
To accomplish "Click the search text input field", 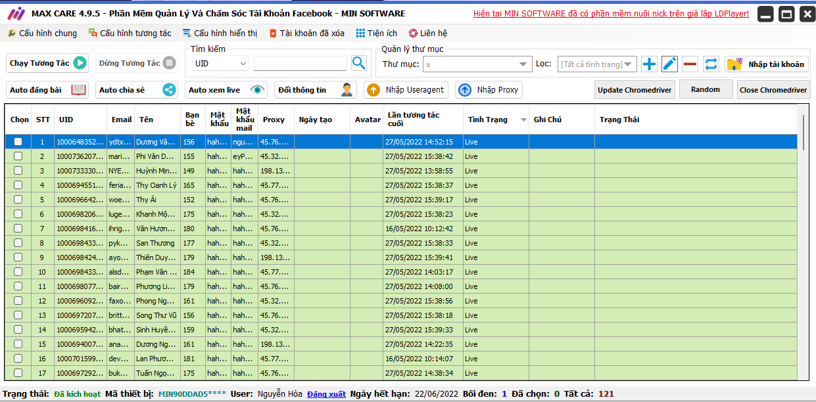I will click(x=300, y=64).
